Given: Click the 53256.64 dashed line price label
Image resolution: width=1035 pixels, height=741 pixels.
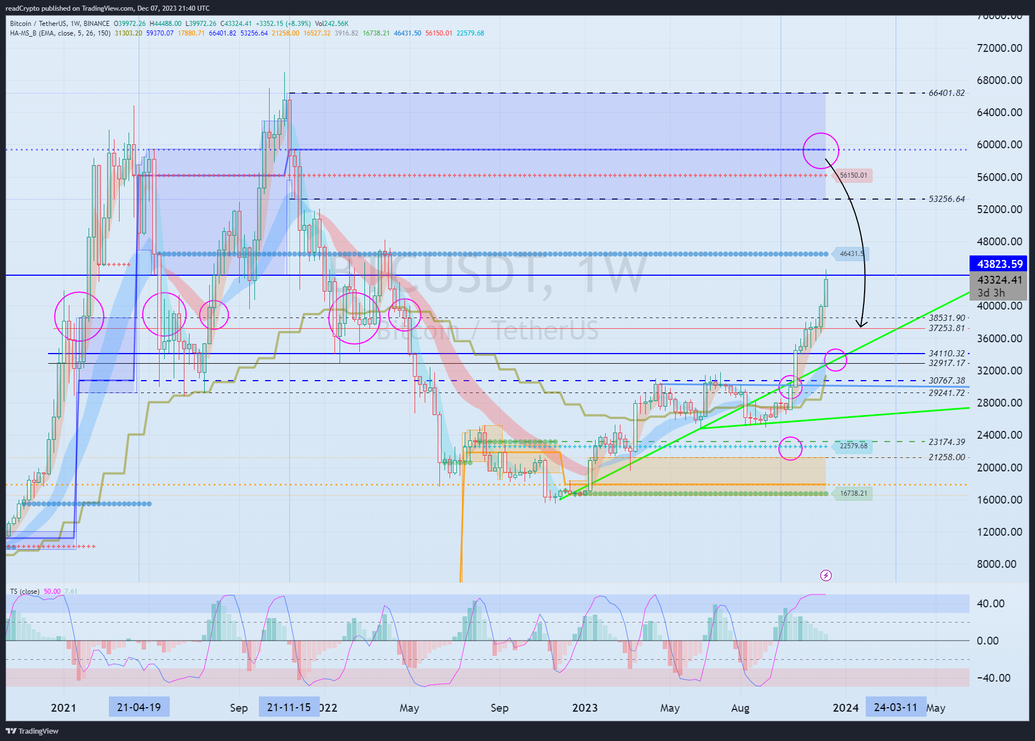Looking at the screenshot, I should (946, 199).
